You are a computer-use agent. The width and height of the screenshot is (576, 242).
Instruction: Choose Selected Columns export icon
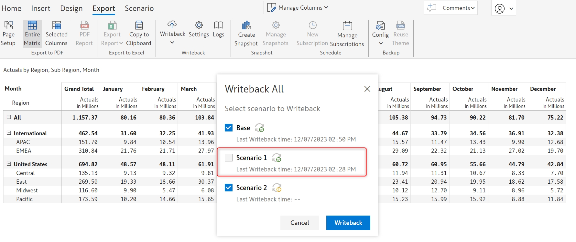click(57, 25)
